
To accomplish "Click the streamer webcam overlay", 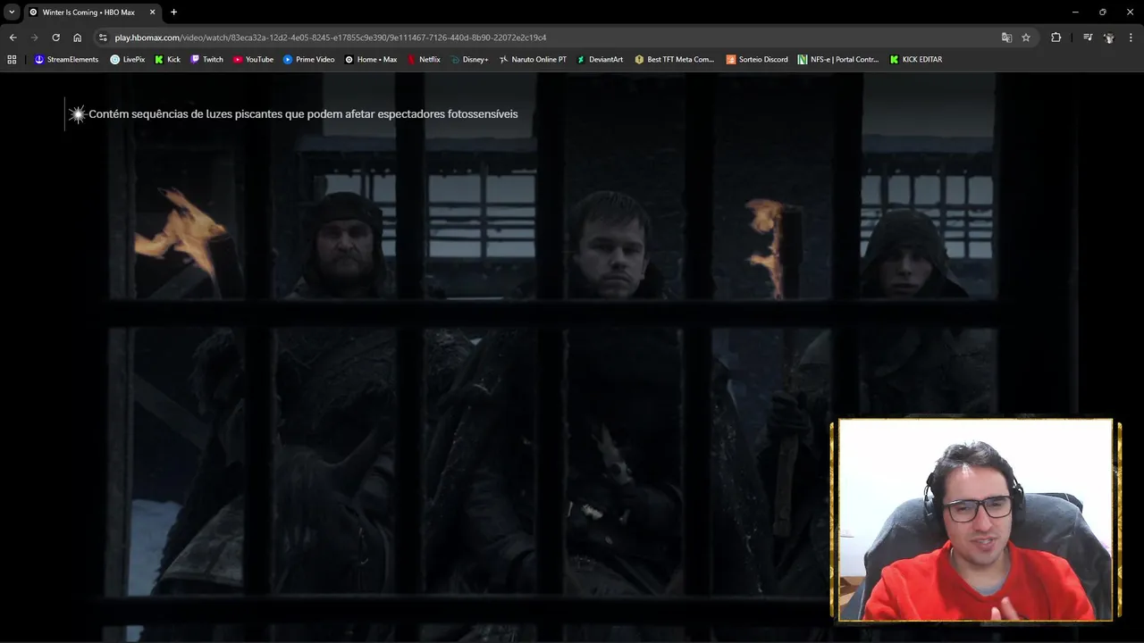I will tap(975, 520).
